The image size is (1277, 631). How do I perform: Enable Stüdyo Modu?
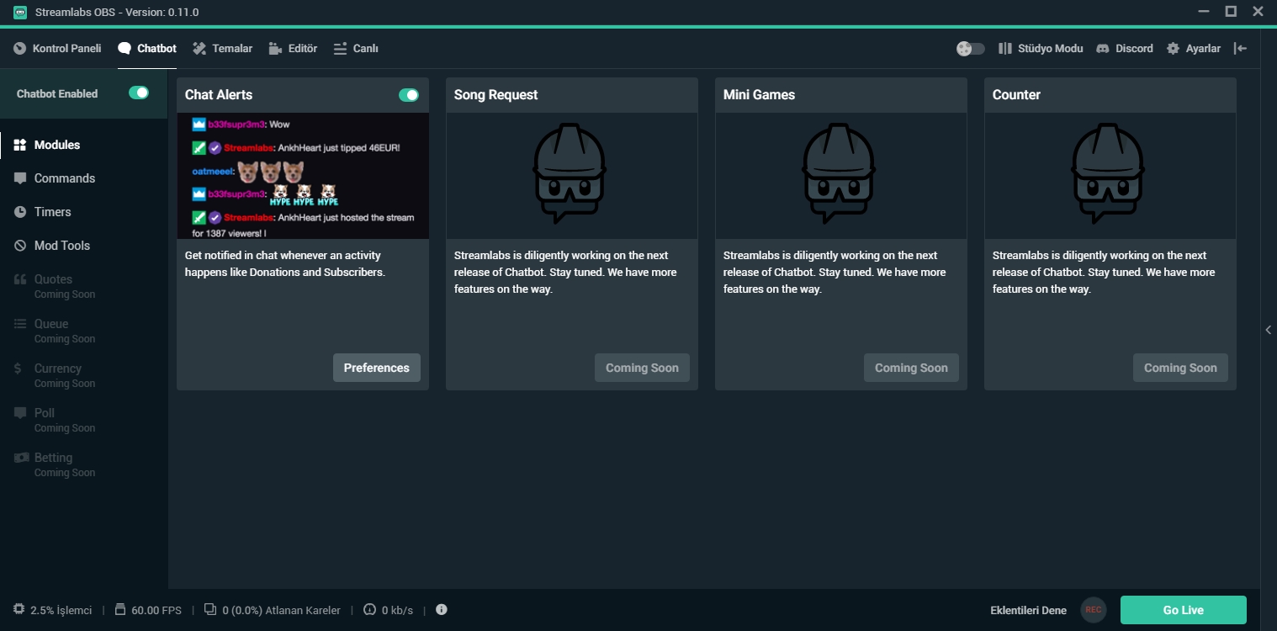(1041, 49)
